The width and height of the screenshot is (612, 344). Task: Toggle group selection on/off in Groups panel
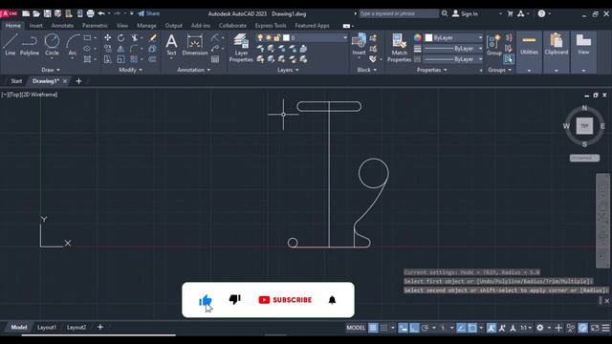508,59
